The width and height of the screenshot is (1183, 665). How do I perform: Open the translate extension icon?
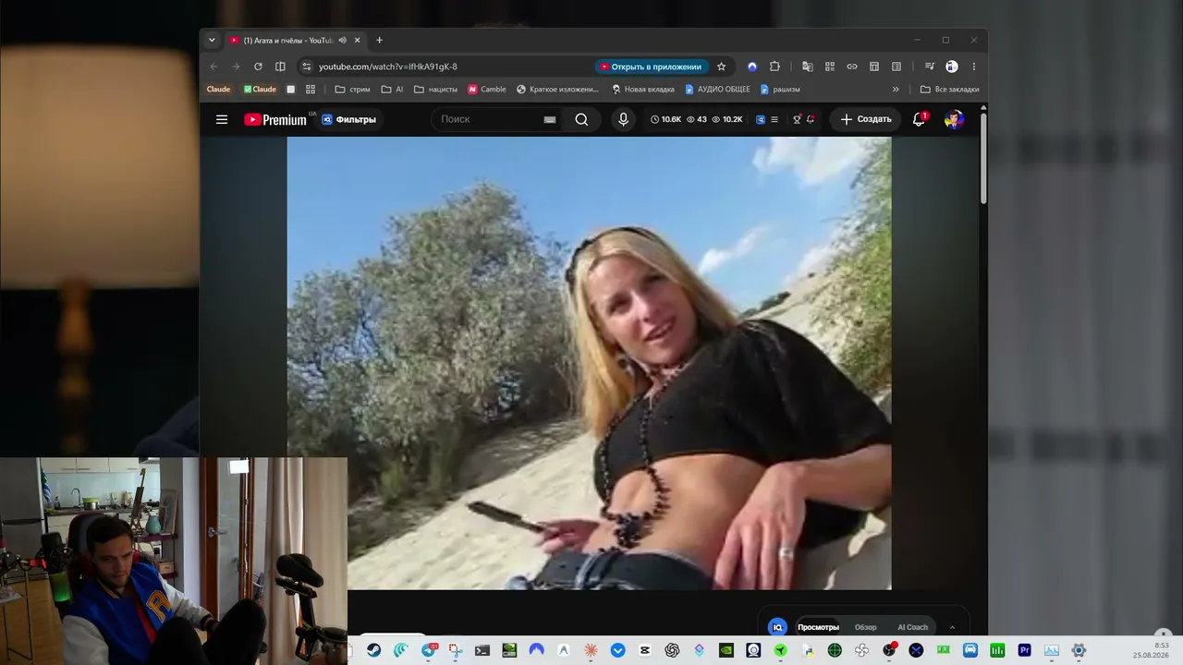click(x=807, y=66)
